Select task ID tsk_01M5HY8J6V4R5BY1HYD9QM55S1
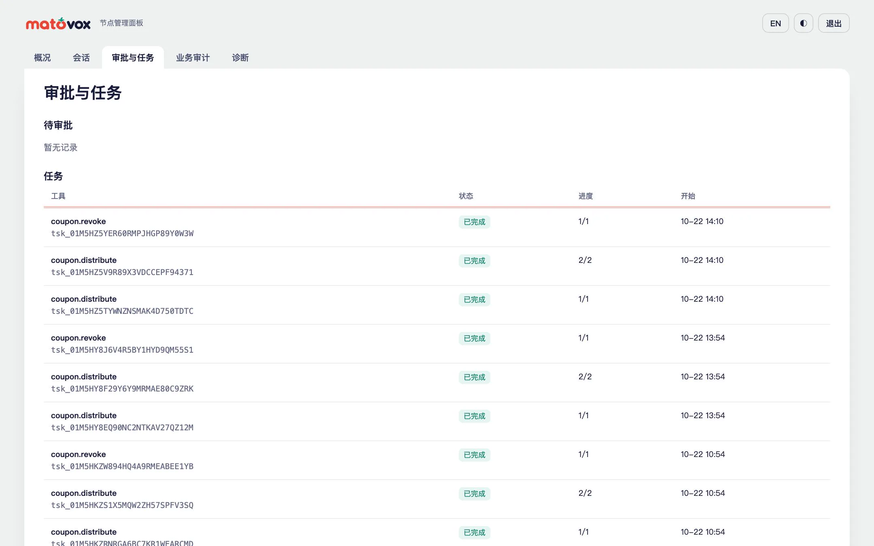This screenshot has width=874, height=546. 122,350
